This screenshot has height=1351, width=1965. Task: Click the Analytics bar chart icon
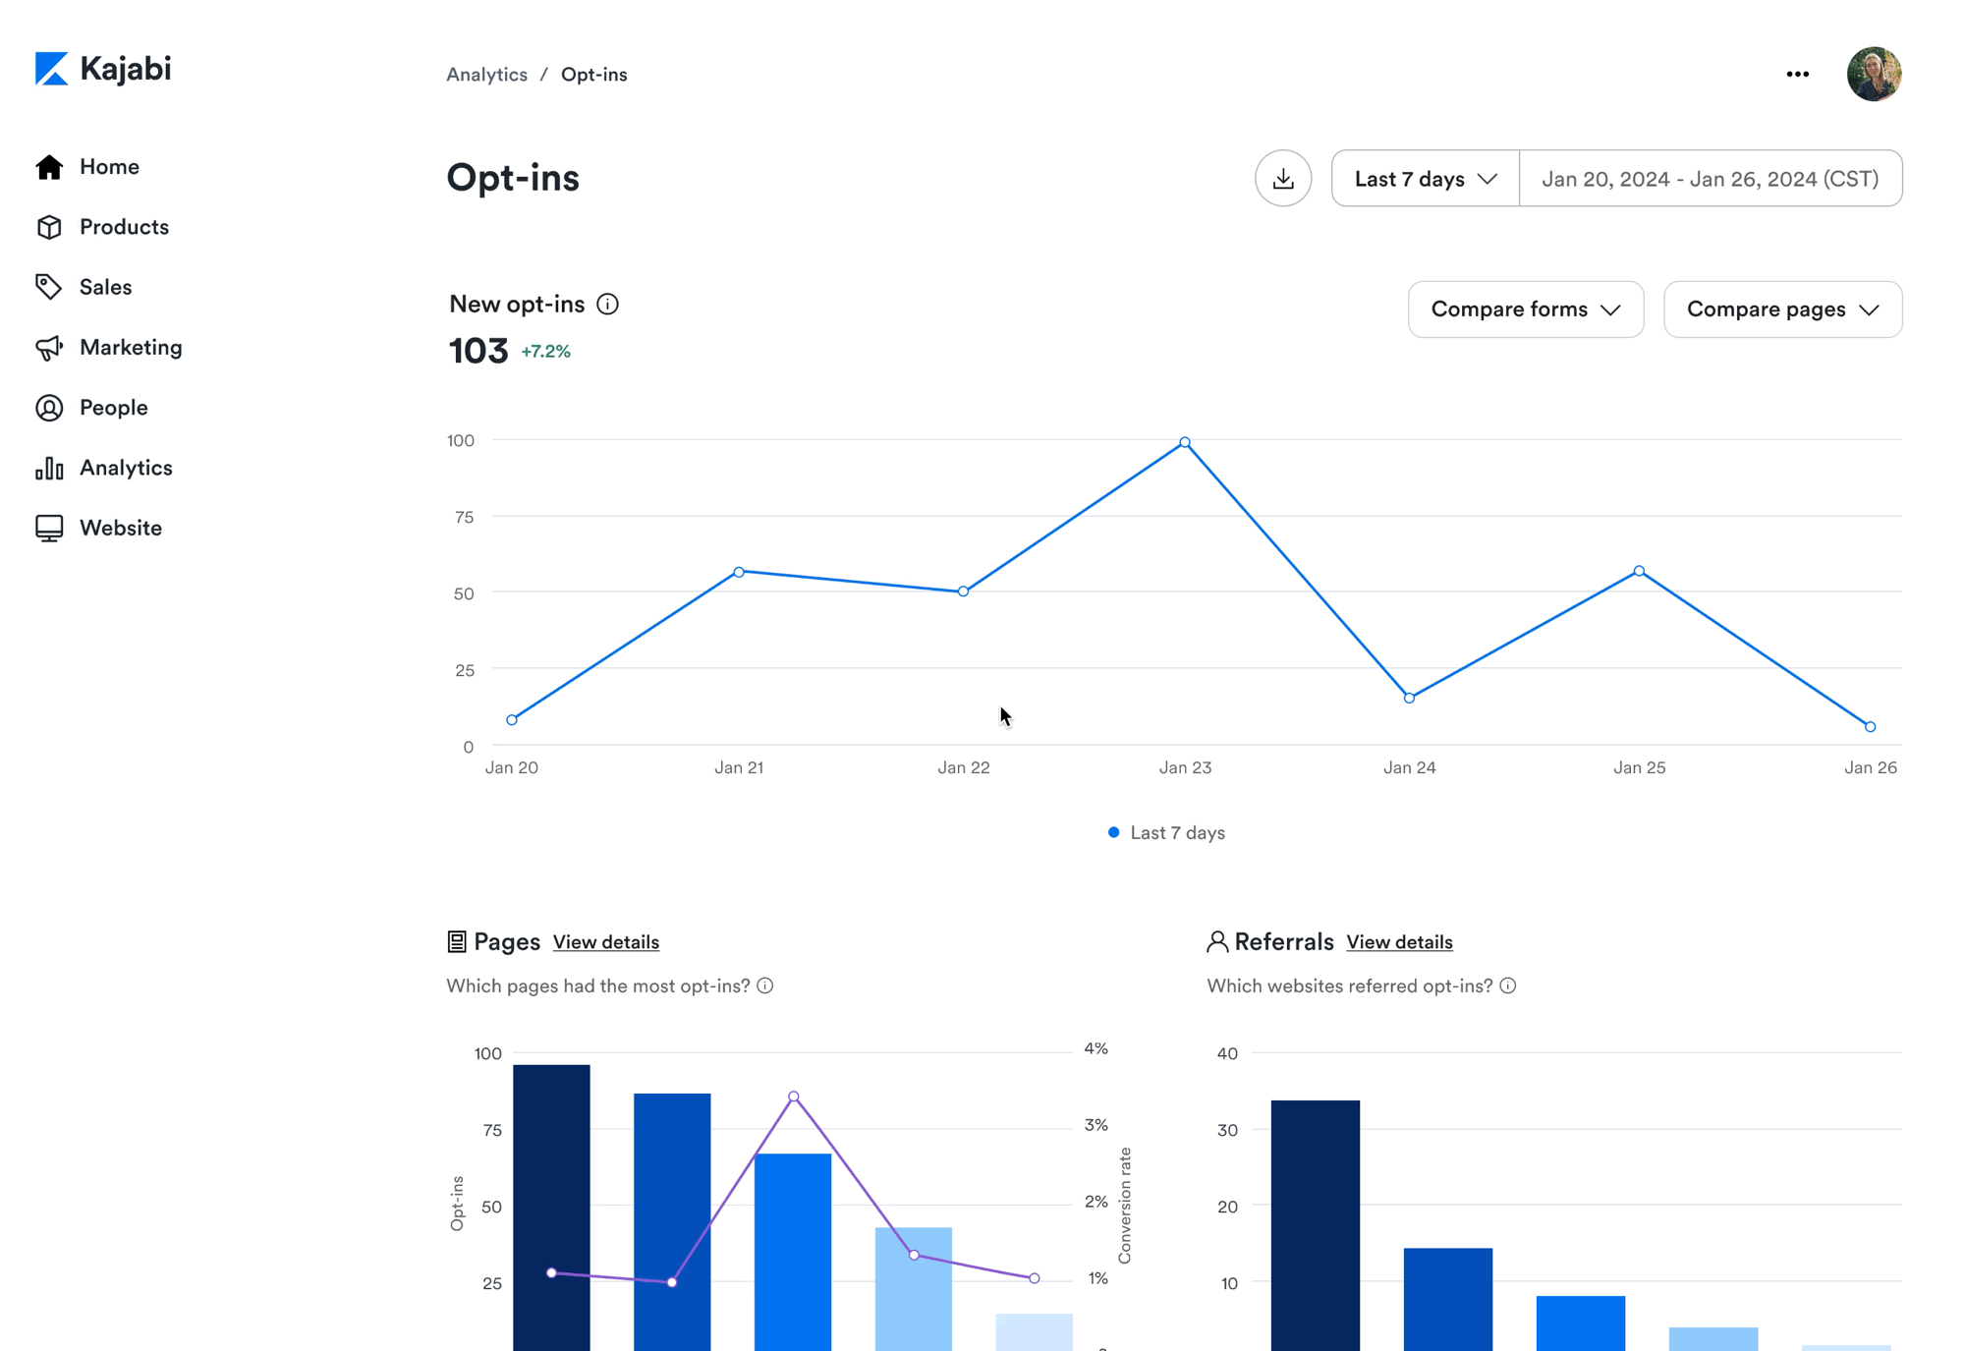[x=49, y=468]
